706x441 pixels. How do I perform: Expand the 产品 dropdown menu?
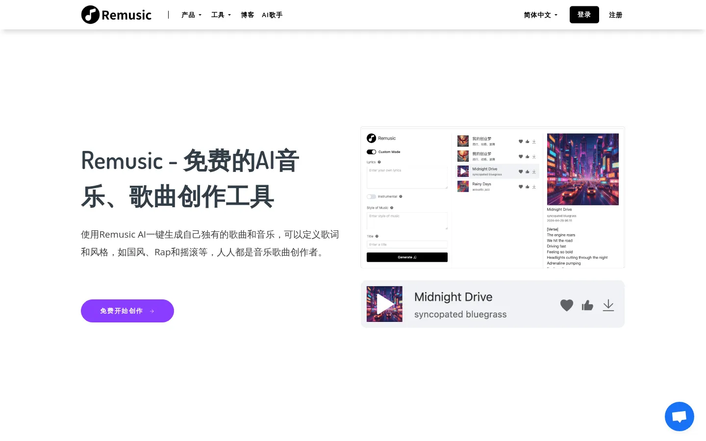pos(191,15)
